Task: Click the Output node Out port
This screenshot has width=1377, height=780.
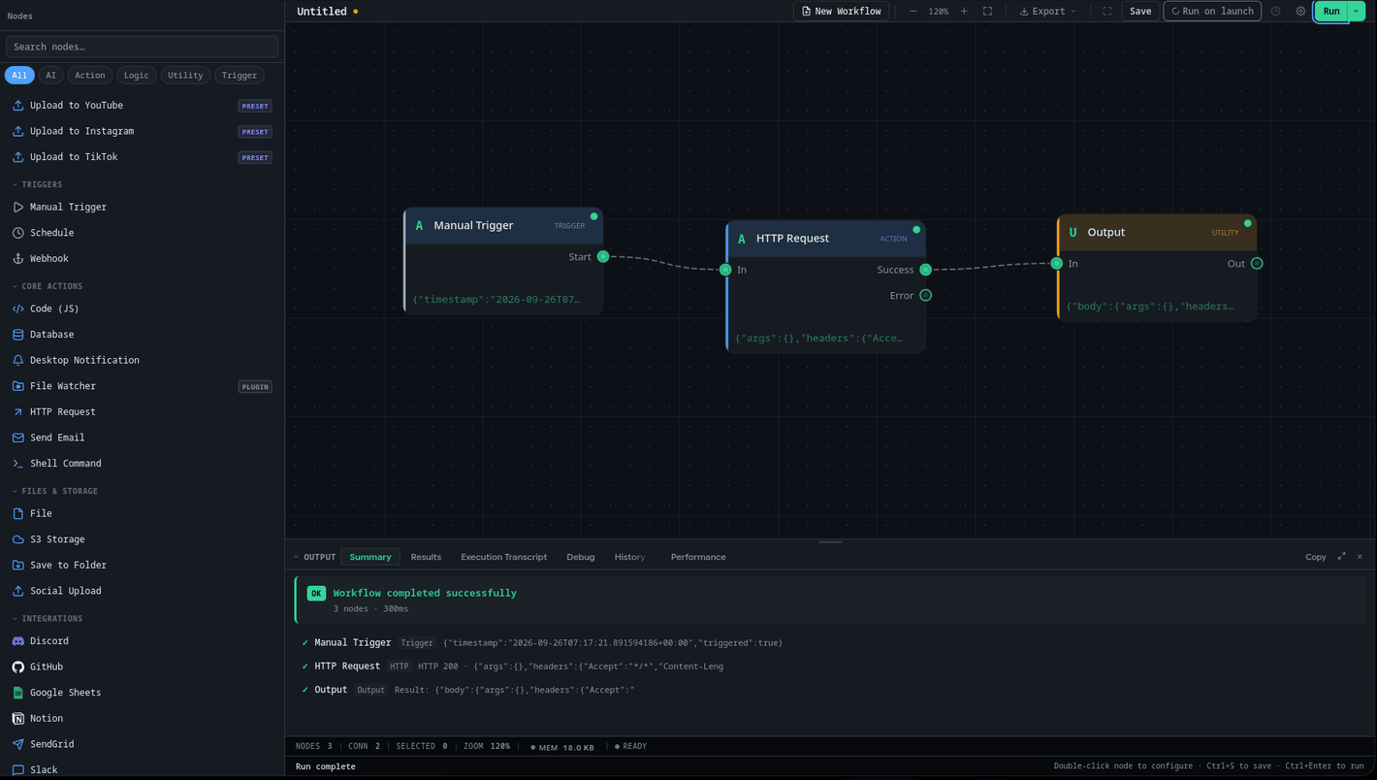Action: 1257,264
